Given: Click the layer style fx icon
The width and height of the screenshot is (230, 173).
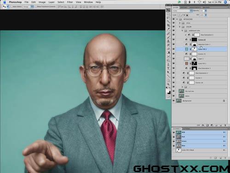Looking at the screenshot, I should coord(203,125).
